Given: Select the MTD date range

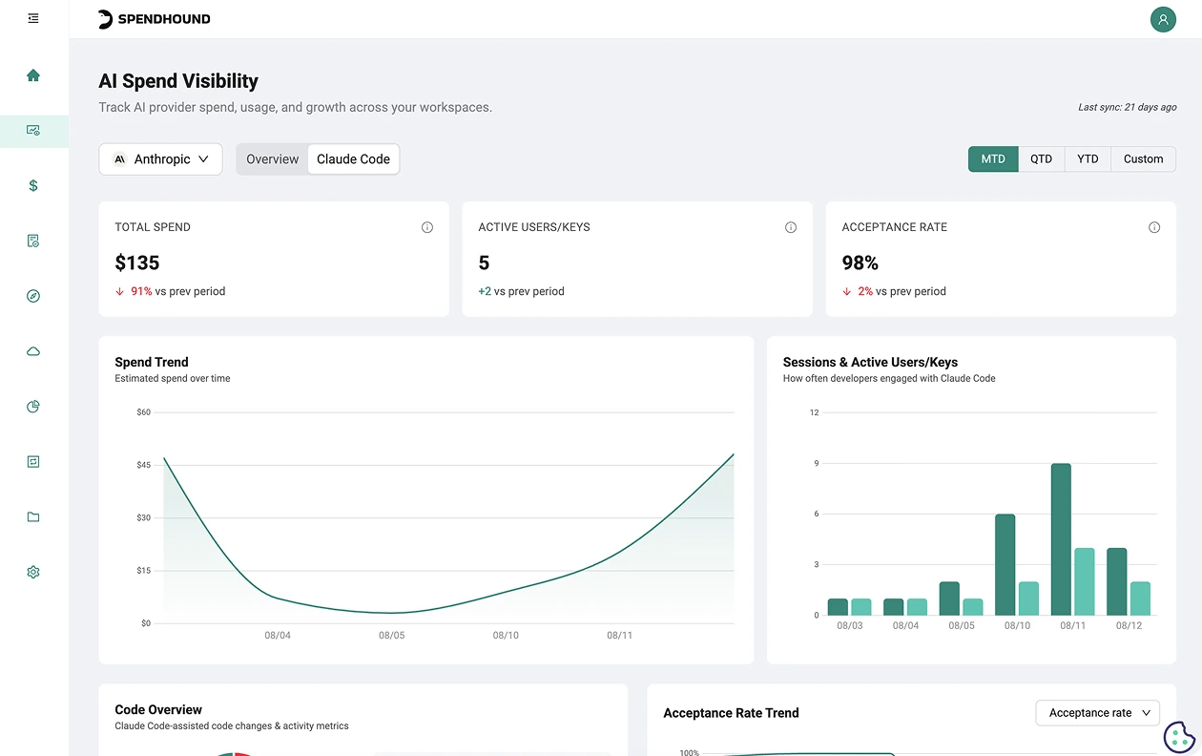Looking at the screenshot, I should (x=993, y=159).
